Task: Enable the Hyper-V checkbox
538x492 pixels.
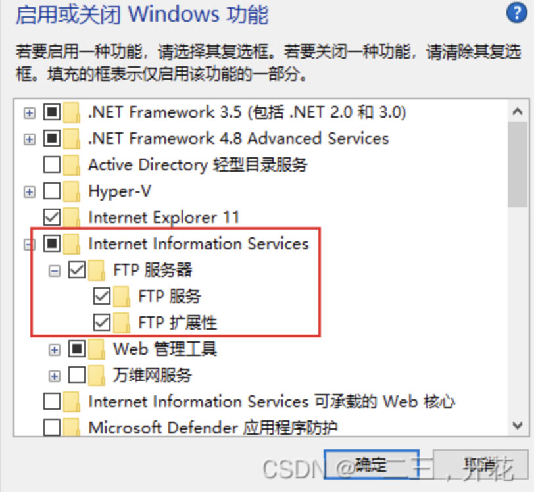Action: [x=52, y=191]
